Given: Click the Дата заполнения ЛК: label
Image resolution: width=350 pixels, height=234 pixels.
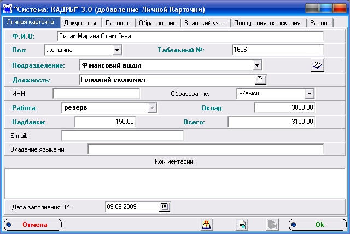Looking at the screenshot, I should coord(42,207).
